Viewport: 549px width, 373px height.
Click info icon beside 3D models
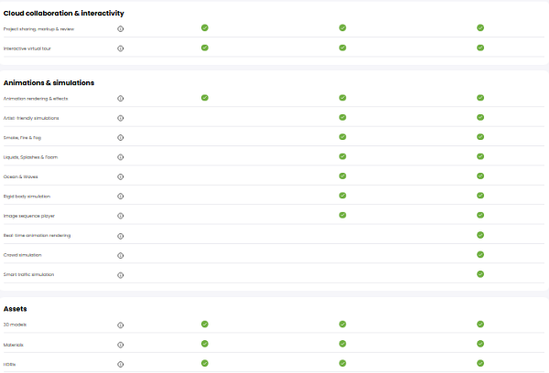pyautogui.click(x=121, y=325)
